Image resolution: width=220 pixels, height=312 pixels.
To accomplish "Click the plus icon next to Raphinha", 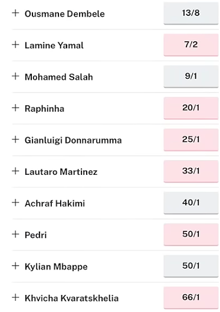I will click(x=15, y=108).
